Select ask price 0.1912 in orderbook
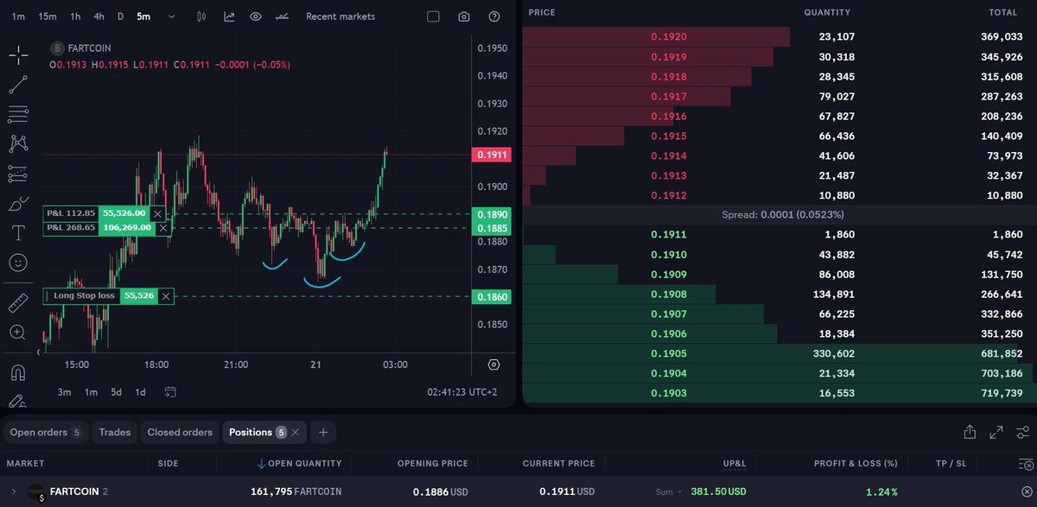Viewport: 1037px width, 507px height. (669, 195)
